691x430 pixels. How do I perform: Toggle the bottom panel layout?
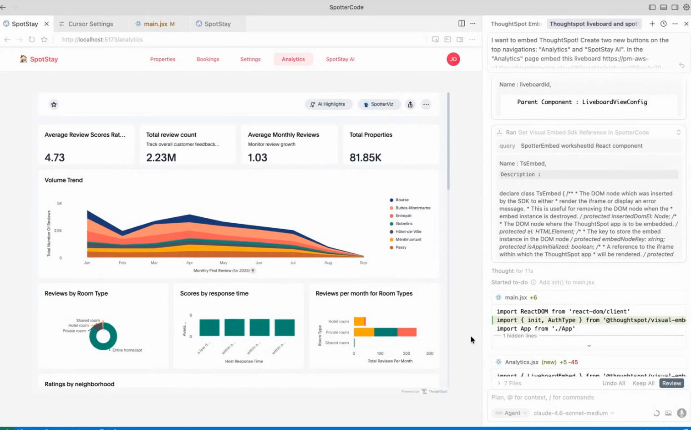click(x=663, y=7)
